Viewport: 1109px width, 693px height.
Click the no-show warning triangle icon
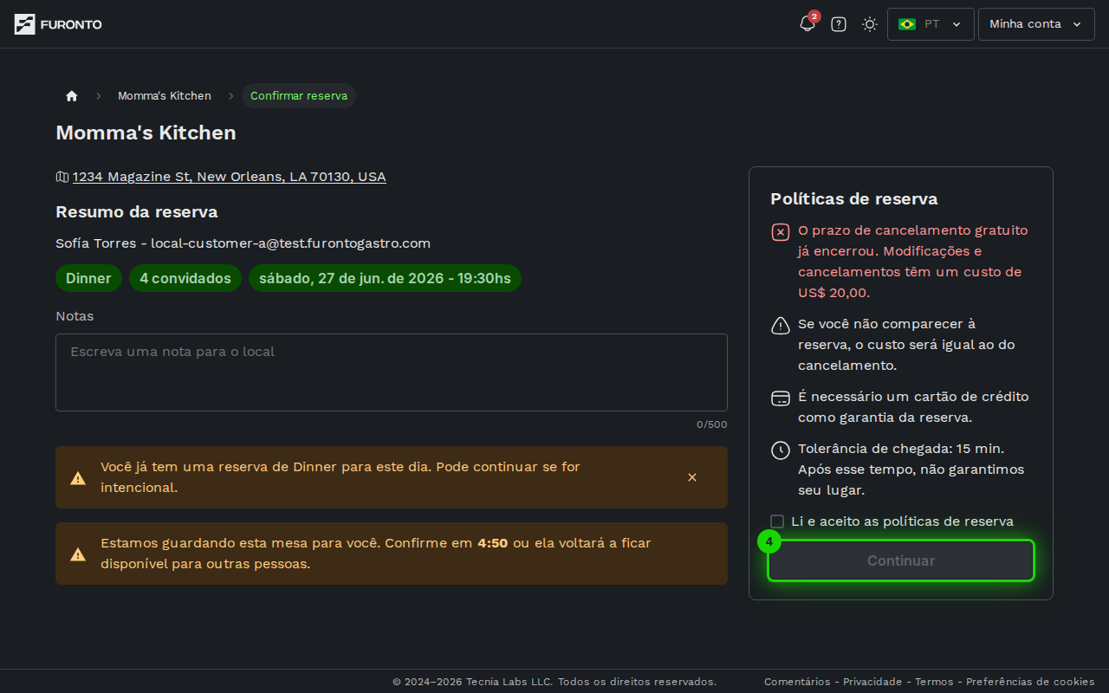(781, 326)
